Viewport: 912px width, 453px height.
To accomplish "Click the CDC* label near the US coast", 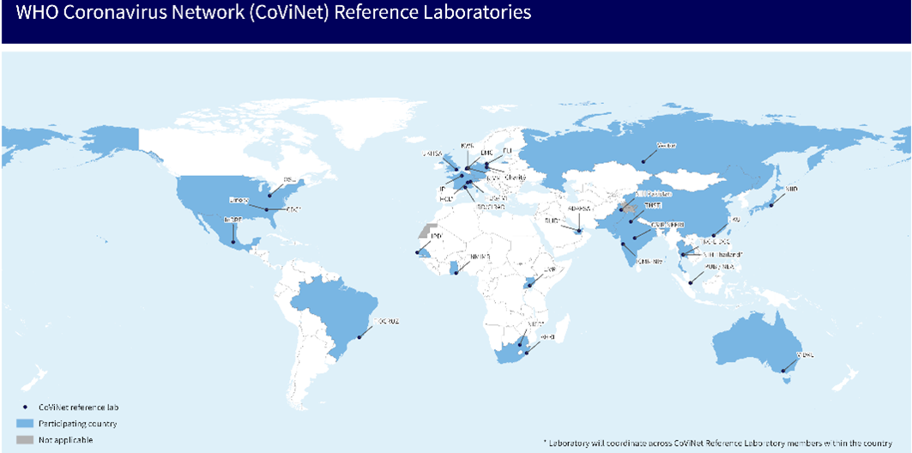I will [x=294, y=209].
